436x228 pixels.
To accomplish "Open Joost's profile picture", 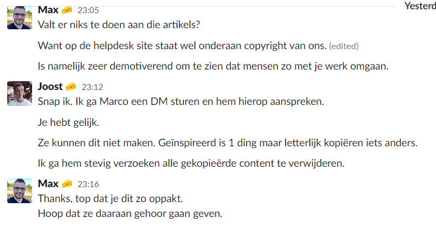I will (19, 93).
